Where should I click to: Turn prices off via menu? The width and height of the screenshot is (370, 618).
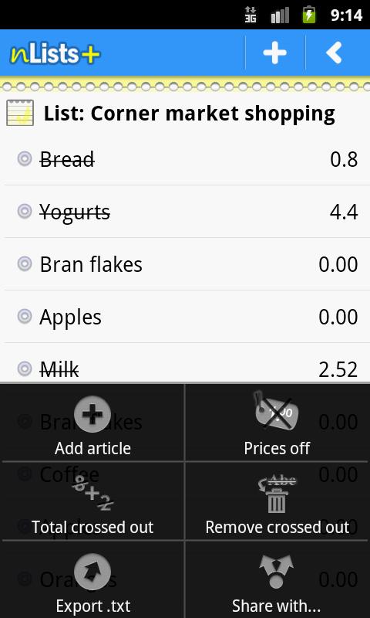[x=277, y=423]
